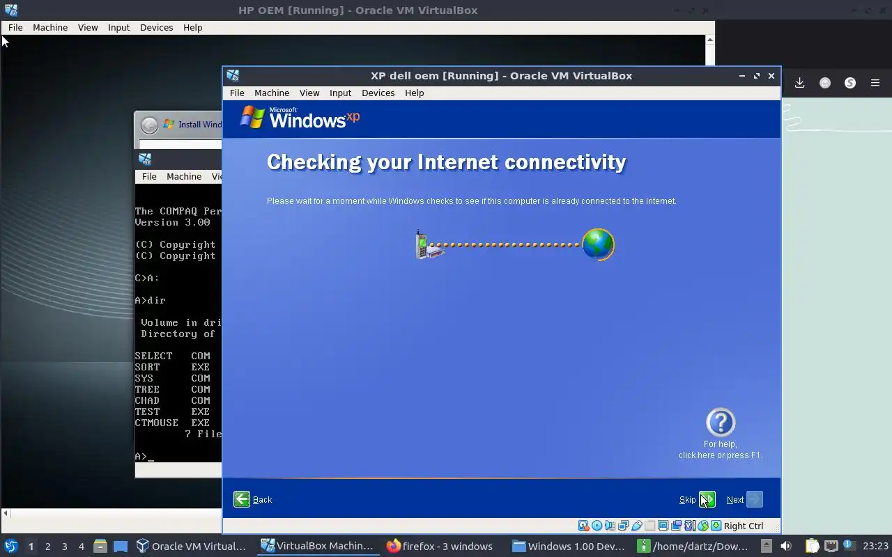The image size is (892, 557).
Task: Open Oracle VM VirtualBox Manager taskbar entry
Action: click(x=192, y=546)
